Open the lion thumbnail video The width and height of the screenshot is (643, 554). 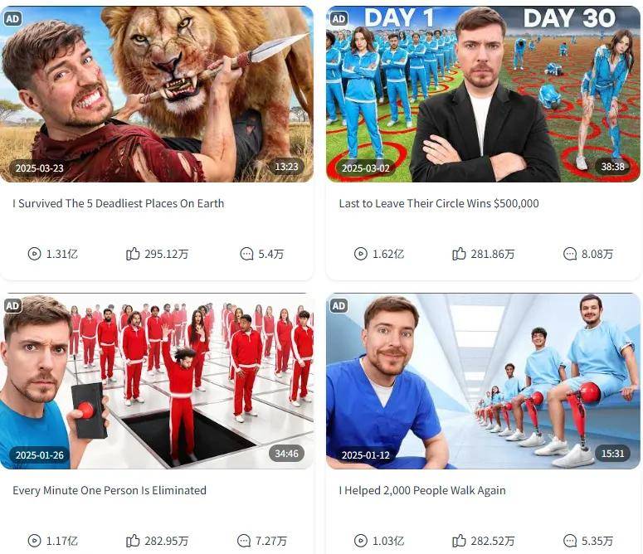coord(157,95)
